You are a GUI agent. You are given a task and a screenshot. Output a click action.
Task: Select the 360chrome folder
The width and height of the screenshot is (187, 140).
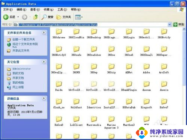(x=59, y=34)
